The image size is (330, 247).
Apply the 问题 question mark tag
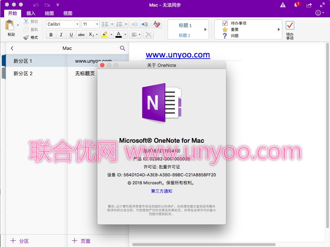tap(231, 36)
